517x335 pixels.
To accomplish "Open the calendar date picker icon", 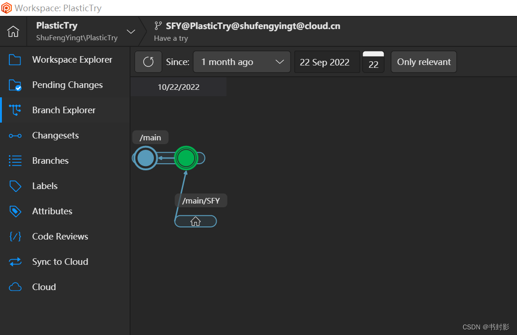I will click(x=373, y=62).
